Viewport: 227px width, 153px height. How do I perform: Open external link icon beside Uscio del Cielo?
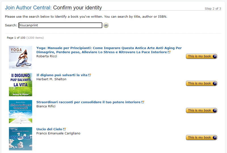64,129
